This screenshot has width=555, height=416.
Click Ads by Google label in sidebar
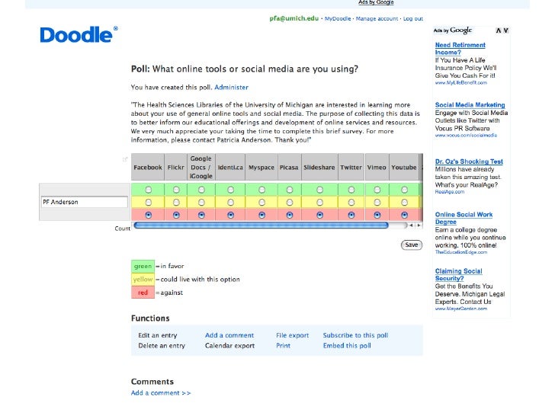click(453, 30)
